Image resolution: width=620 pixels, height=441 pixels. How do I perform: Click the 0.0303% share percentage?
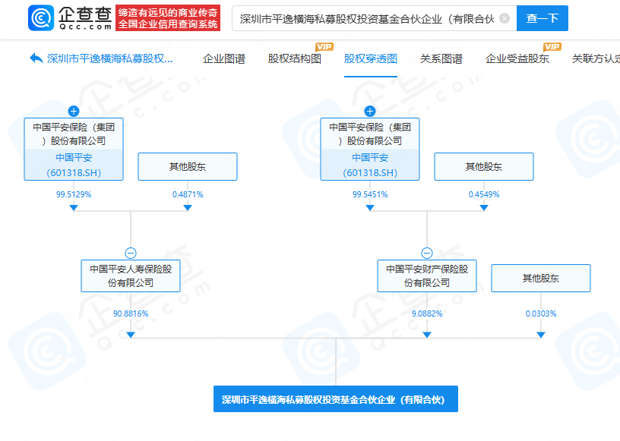coord(541,313)
